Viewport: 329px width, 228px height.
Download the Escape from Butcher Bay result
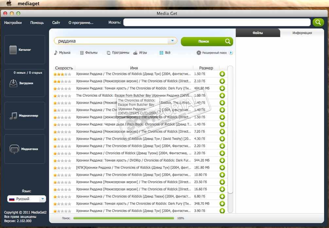222,96
